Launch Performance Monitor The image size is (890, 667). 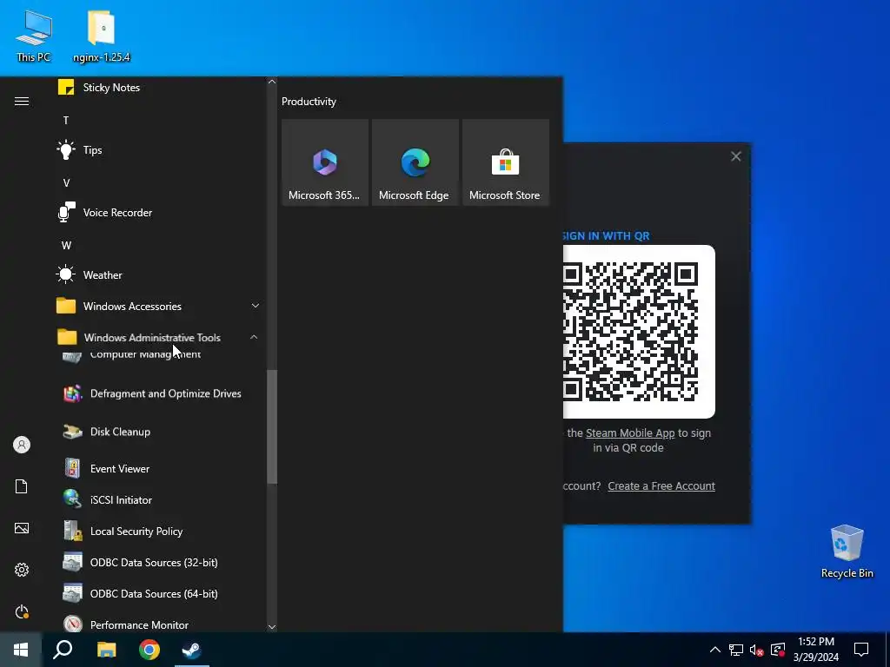[x=158, y=624]
